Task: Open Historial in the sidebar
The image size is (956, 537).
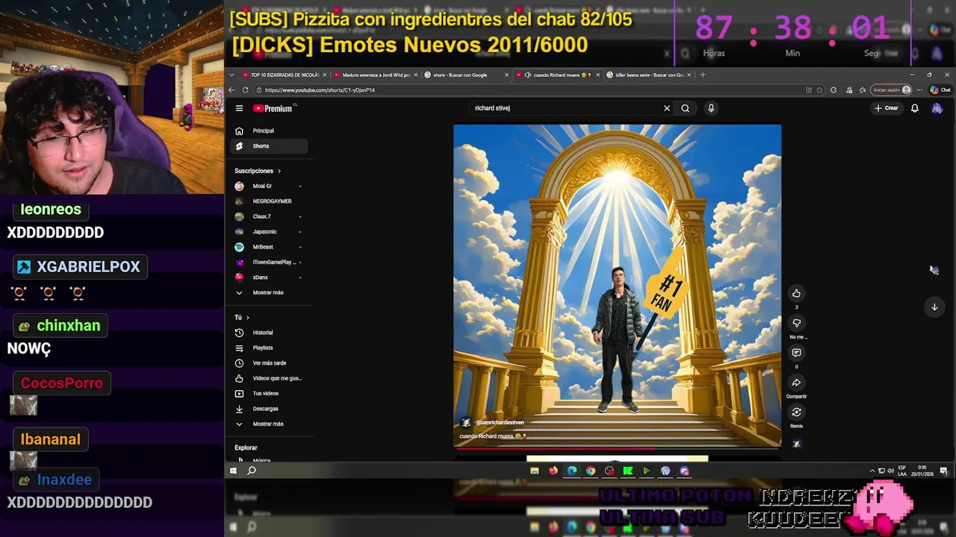Action: (269, 333)
